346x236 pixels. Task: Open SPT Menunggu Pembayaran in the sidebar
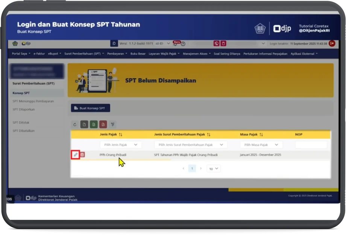pos(33,101)
